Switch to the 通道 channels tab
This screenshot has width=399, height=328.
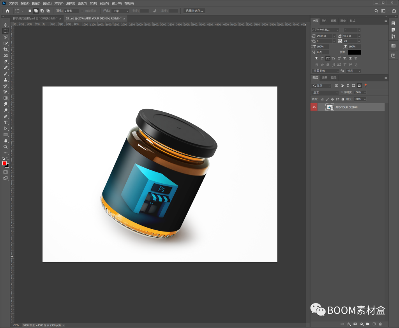point(325,77)
